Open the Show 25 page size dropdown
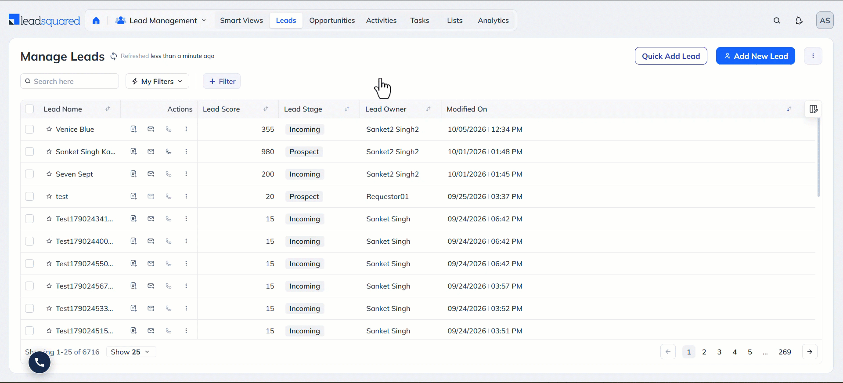 tap(131, 352)
